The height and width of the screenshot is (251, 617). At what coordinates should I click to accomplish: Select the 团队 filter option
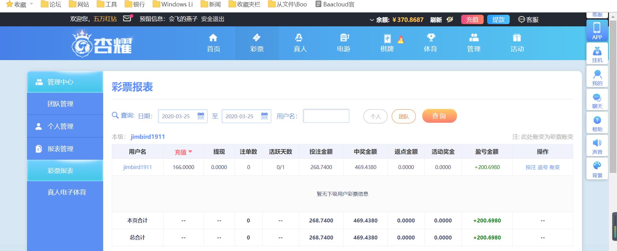point(404,116)
